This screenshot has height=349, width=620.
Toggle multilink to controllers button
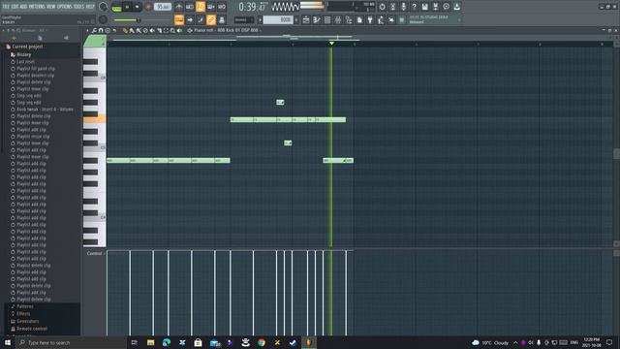(222, 19)
